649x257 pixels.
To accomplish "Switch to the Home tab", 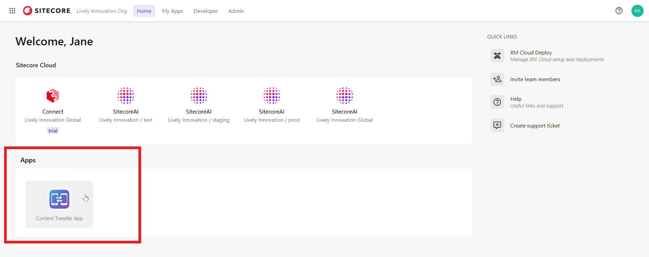I will point(144,11).
